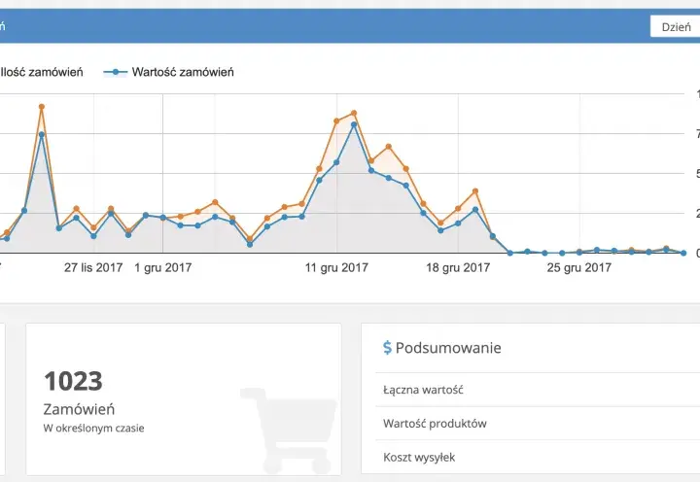
Task: Select the Wartość produktów summary row
Action: coord(538,424)
